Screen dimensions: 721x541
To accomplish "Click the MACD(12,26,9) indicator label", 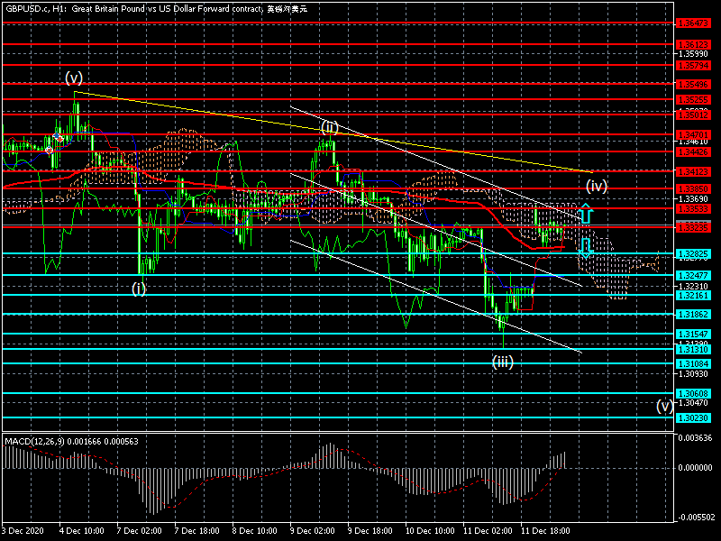I will 71,442.
